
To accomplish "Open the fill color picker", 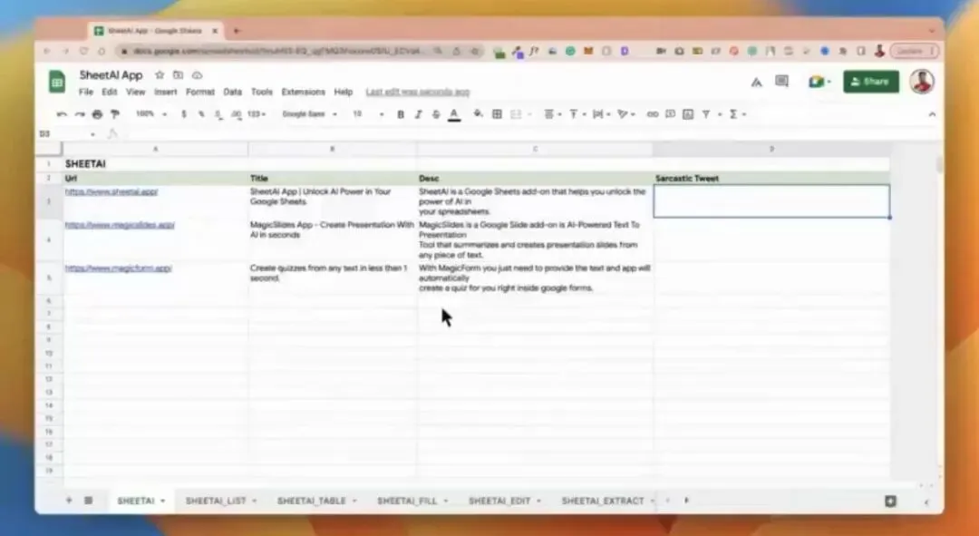I will [x=478, y=114].
